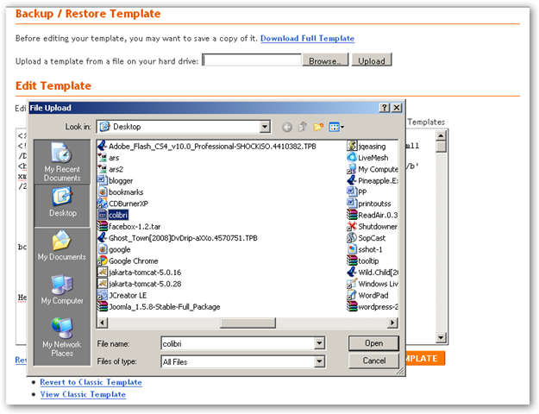Select the PP document

[357, 191]
